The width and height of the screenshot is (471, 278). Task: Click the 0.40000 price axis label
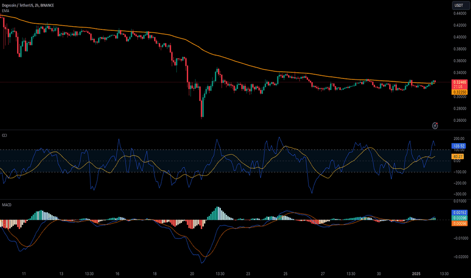pos(460,37)
